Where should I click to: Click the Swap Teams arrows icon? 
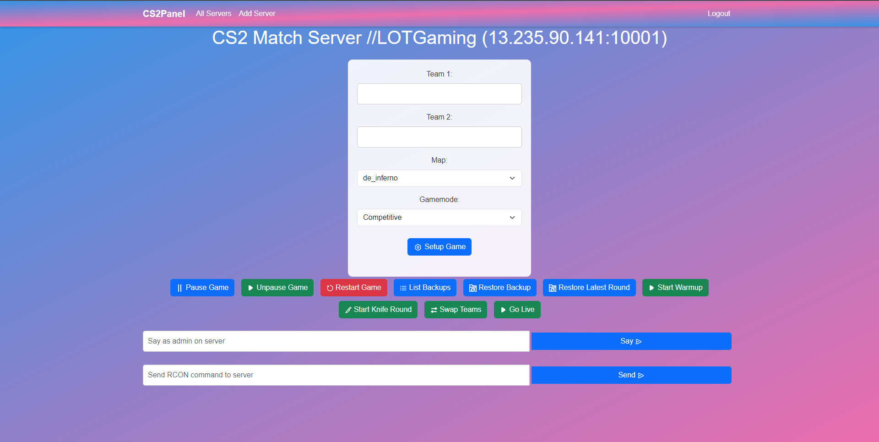pyautogui.click(x=434, y=310)
